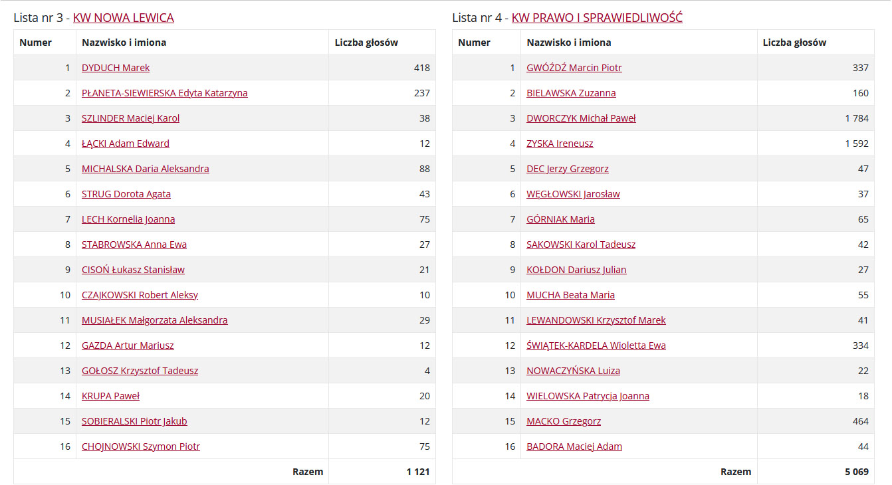Open MICHALSKA Daria Aleksandra link

tap(145, 169)
